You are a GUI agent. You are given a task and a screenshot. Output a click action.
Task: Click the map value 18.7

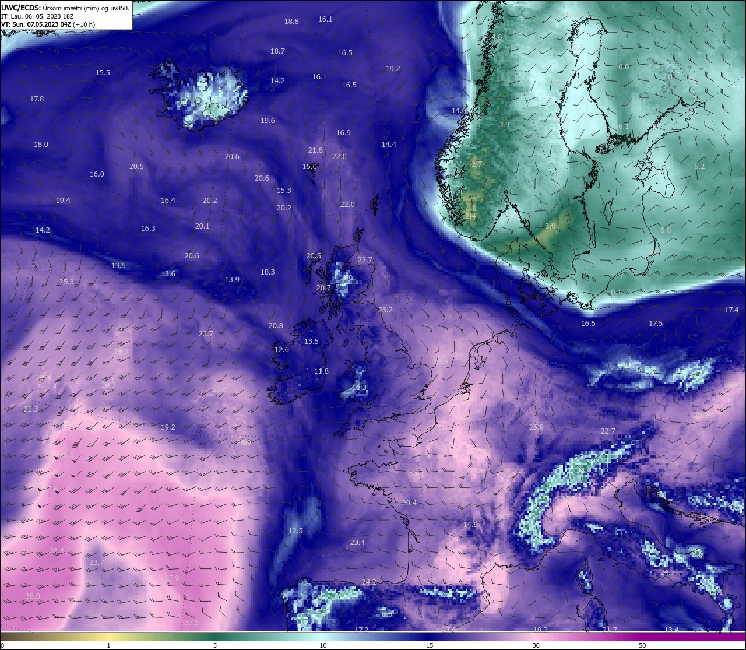tap(277, 51)
